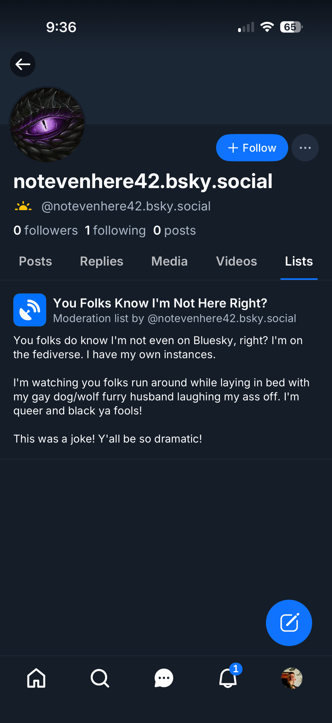The width and height of the screenshot is (332, 723).
Task: Tap the blue moderation list icon
Action: click(30, 310)
